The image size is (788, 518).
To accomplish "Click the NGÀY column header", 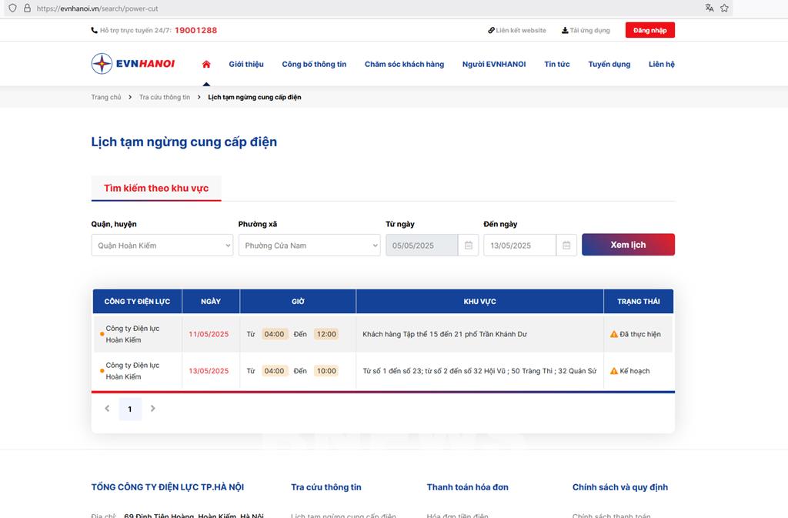I will [211, 302].
